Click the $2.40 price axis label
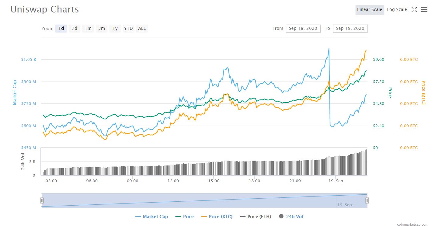The height and width of the screenshot is (226, 442). pyautogui.click(x=378, y=126)
